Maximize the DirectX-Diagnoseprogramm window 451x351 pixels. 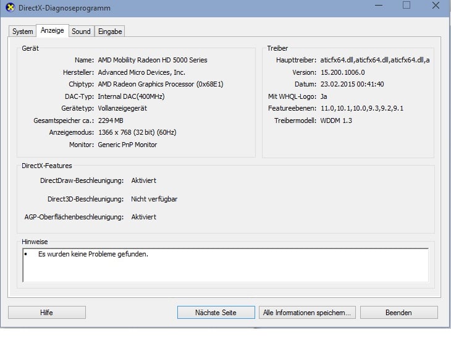pyautogui.click(x=407, y=5)
